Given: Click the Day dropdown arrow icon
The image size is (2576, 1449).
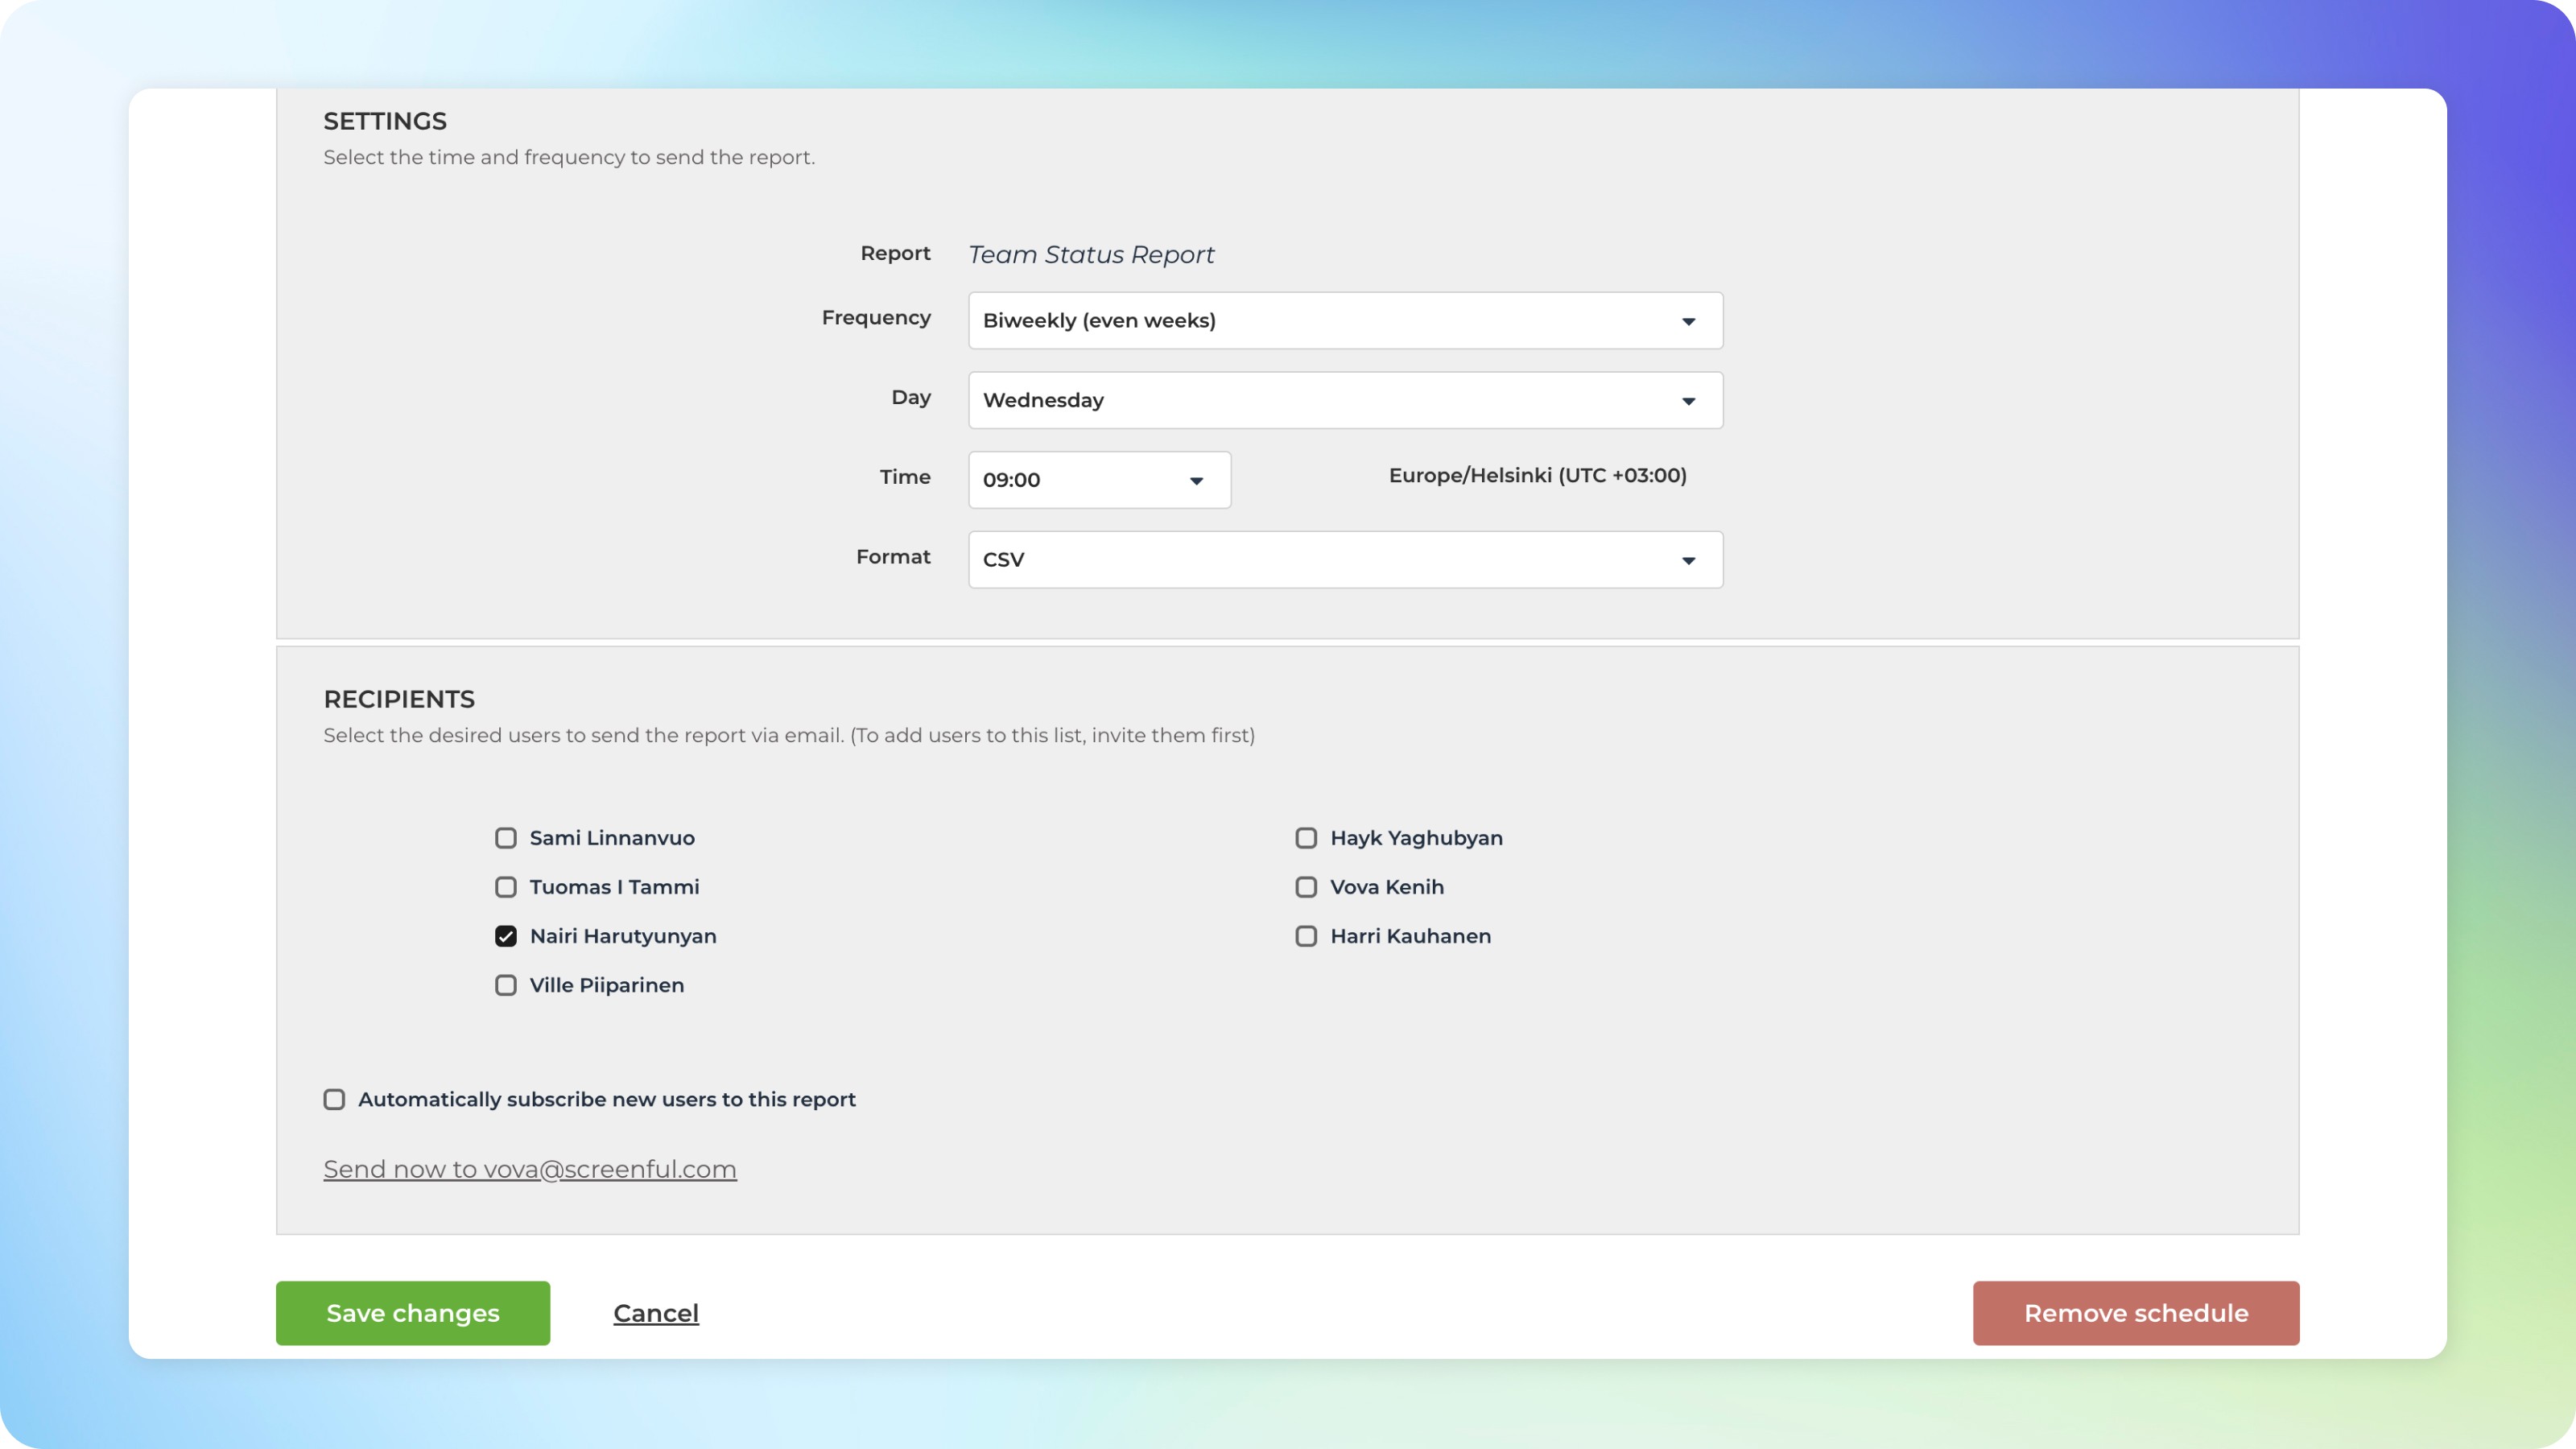Looking at the screenshot, I should click(x=1688, y=401).
